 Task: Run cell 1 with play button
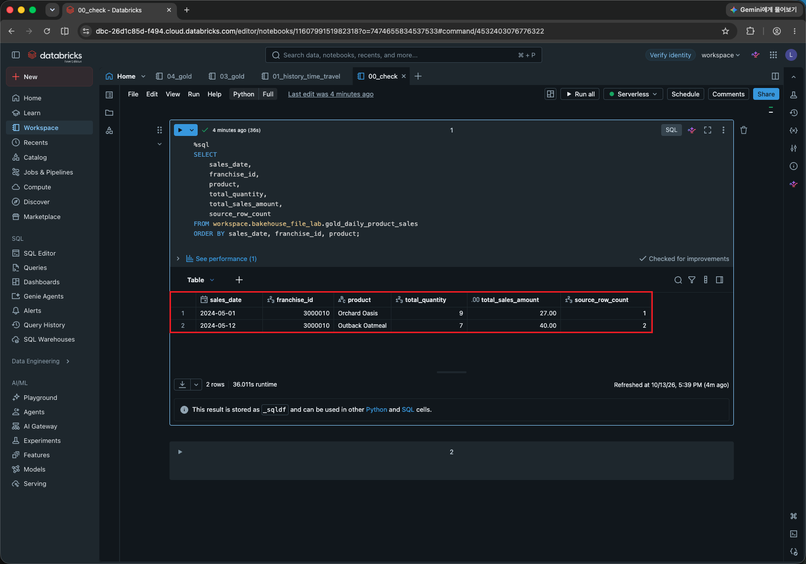(x=180, y=130)
